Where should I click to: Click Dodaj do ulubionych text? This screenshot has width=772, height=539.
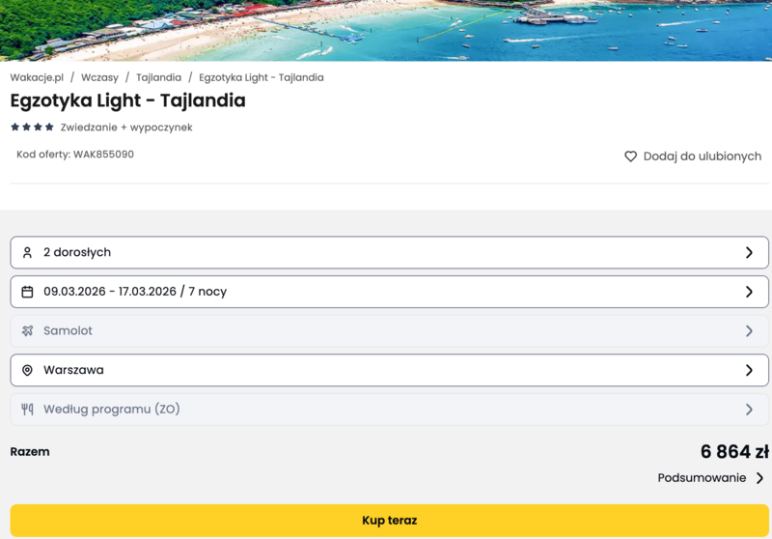point(702,156)
